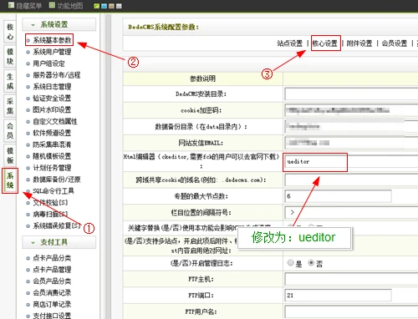The width and height of the screenshot is (418, 319).
Task: Focus the 网站发信EMAIL input field
Action: tap(351, 143)
